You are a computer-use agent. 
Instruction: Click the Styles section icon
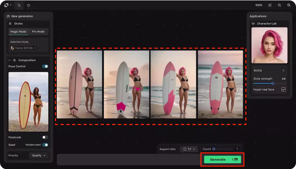10,24
